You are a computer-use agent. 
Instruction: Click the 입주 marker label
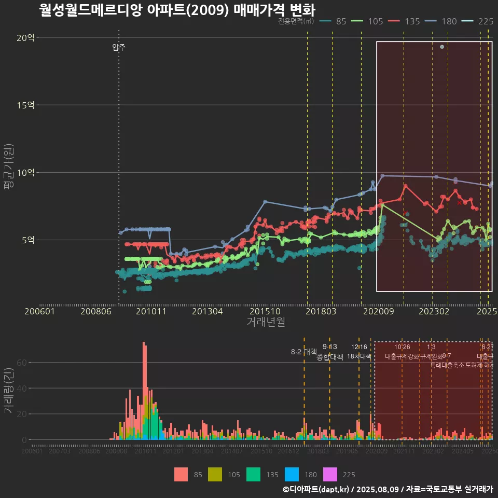119,47
